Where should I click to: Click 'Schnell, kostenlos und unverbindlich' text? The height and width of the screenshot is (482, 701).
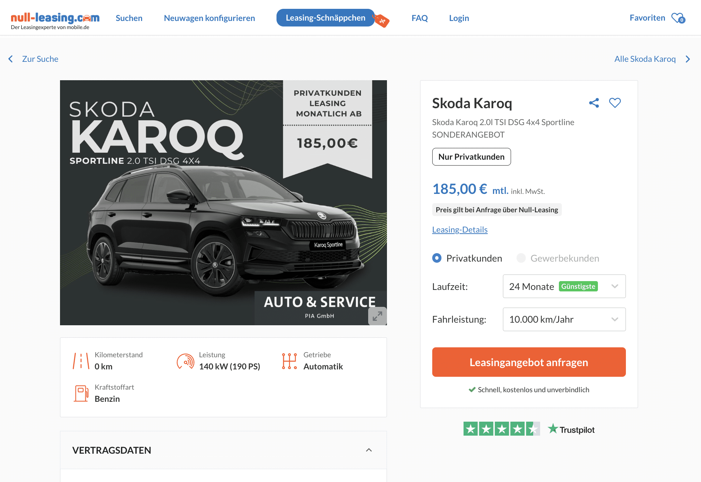(x=533, y=390)
